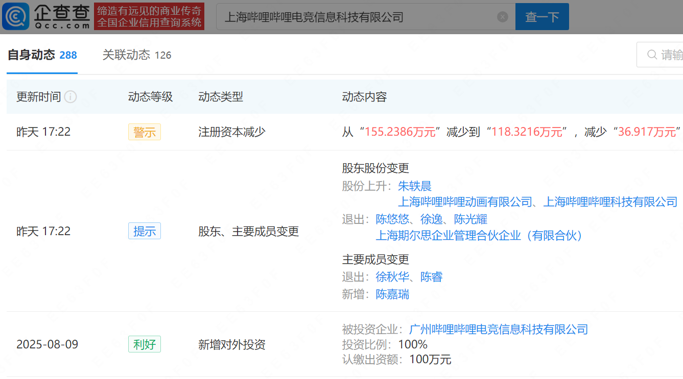Viewport: 683px width, 379px height.
Task: Open the 关联动态 tab
Action: pos(136,55)
